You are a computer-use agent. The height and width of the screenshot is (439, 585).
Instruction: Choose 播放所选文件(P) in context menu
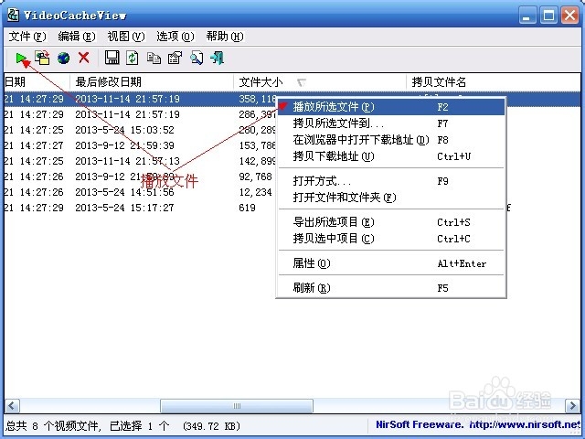point(390,107)
